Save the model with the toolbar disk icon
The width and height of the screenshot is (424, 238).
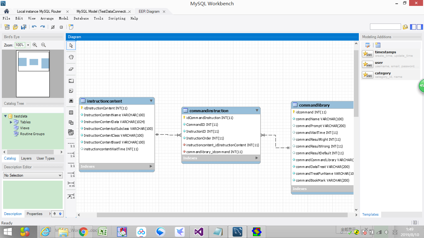tap(24, 27)
